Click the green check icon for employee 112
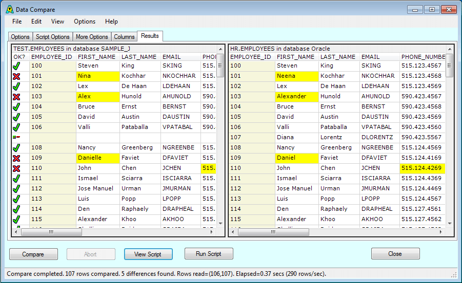 [16, 189]
